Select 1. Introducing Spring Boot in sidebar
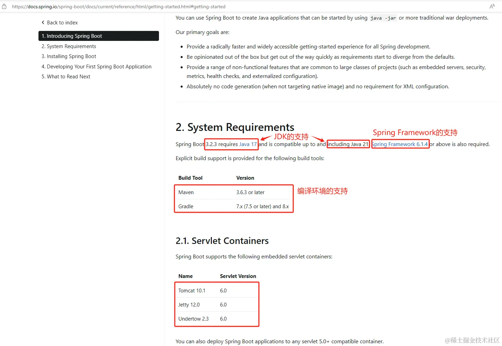The image size is (502, 346). pyautogui.click(x=99, y=36)
